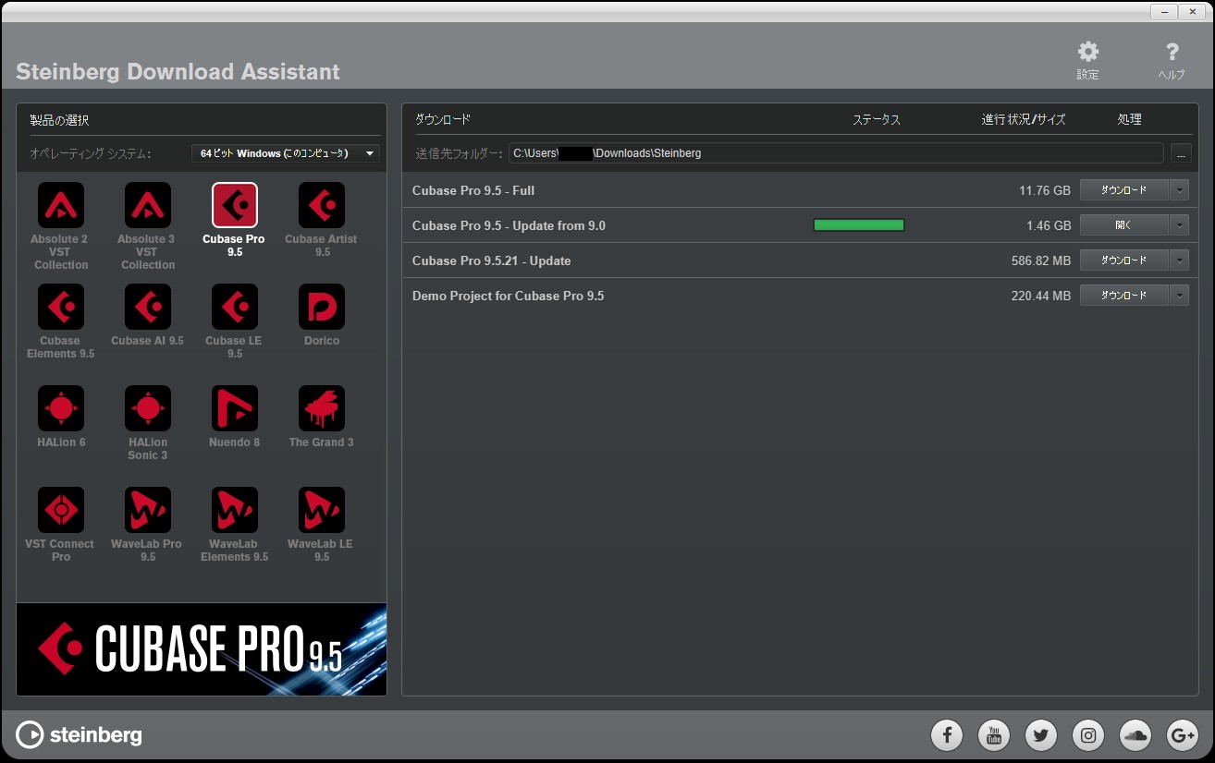Expand options arrow for Update from 9.0
This screenshot has width=1215, height=763.
coord(1179,225)
